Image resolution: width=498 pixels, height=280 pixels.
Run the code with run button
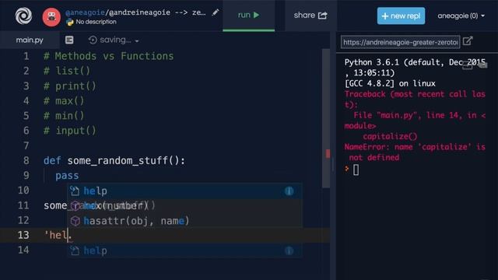249,16
